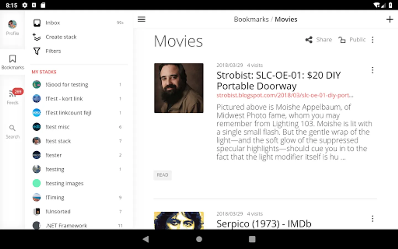
Task: Click the Wi-Fi status icon
Action: (x=376, y=5)
